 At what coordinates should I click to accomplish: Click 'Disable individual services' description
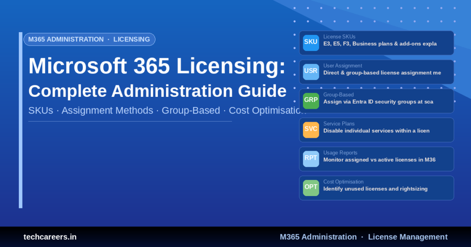(x=376, y=131)
